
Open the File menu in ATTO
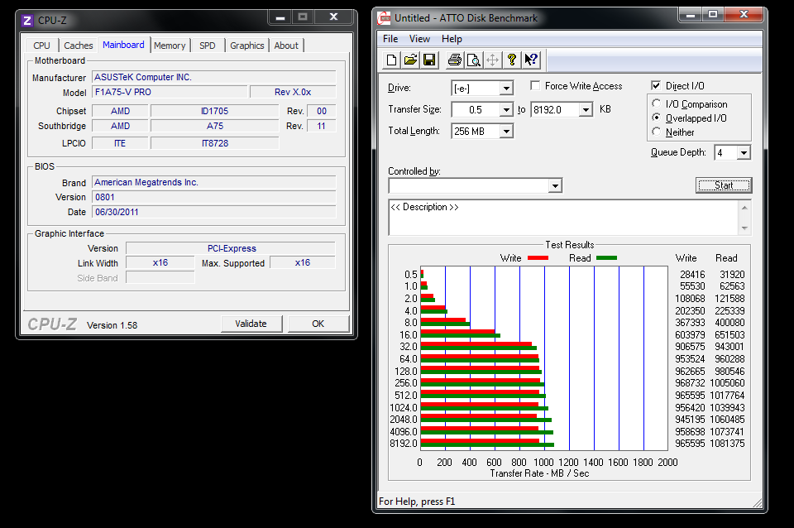pyautogui.click(x=390, y=39)
